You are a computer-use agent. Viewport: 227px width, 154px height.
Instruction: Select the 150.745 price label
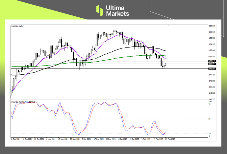click(x=212, y=61)
